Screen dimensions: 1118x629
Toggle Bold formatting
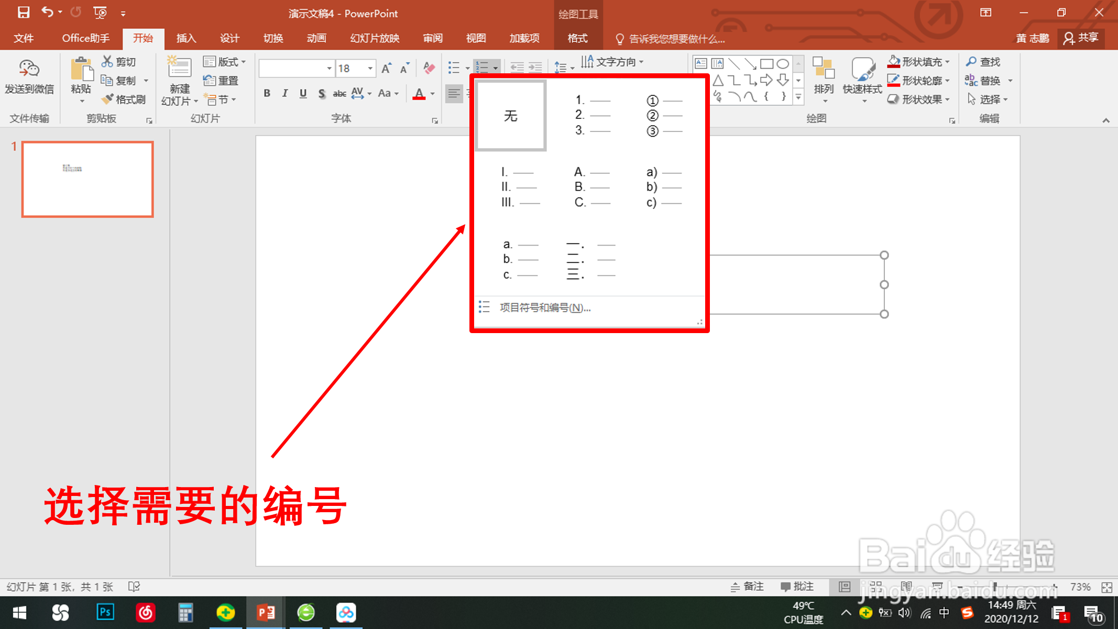click(267, 93)
